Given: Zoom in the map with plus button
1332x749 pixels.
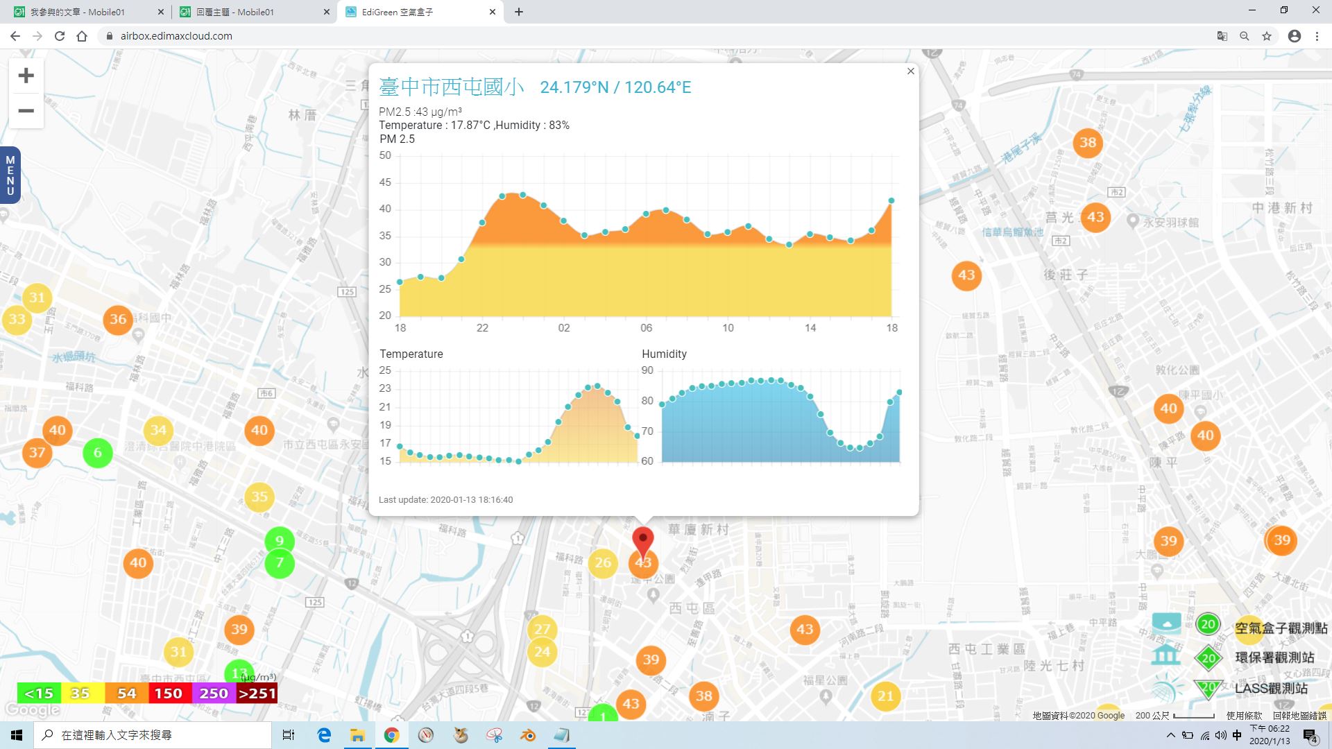Looking at the screenshot, I should tap(26, 76).
